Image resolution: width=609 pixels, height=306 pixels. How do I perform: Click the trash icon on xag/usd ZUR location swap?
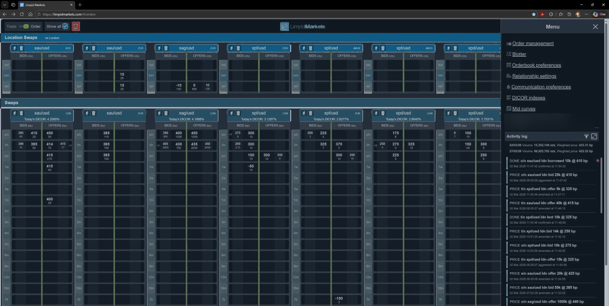[x=166, y=48]
